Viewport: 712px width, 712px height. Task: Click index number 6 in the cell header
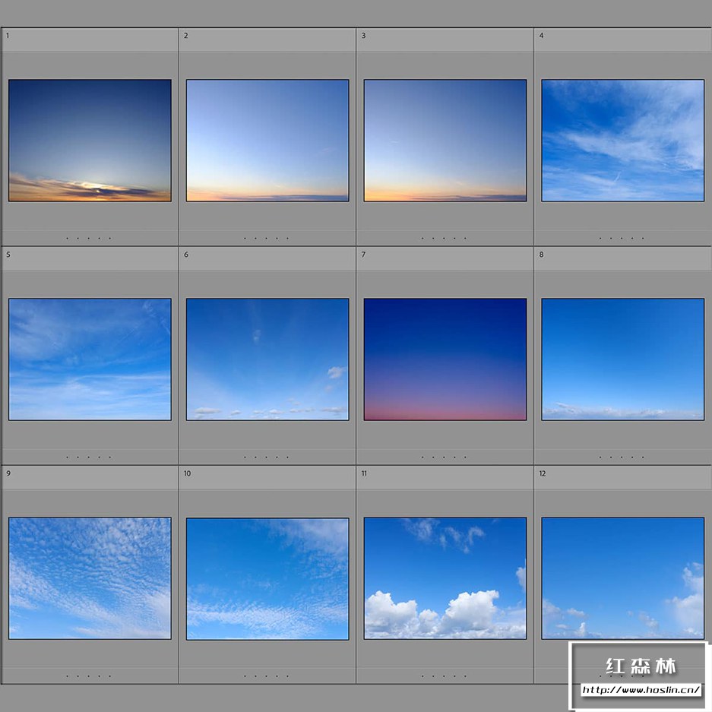click(185, 255)
